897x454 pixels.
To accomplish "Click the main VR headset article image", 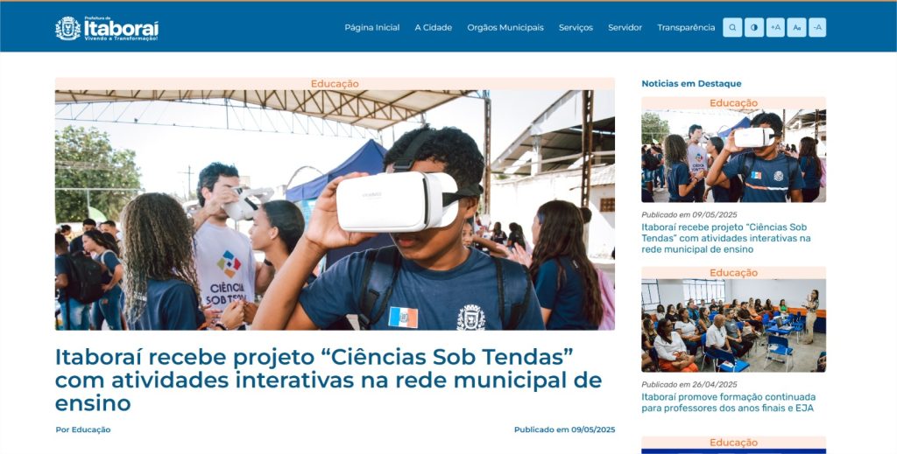I will 335,210.
